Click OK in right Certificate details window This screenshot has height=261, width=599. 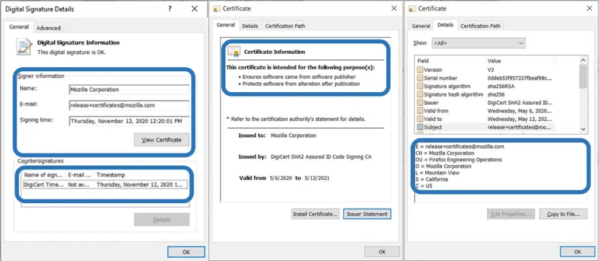point(577,252)
